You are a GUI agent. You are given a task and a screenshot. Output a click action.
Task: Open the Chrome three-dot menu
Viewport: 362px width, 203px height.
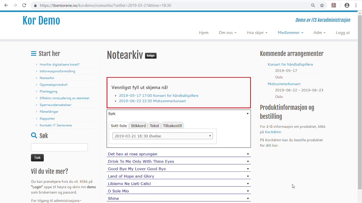click(356, 5)
